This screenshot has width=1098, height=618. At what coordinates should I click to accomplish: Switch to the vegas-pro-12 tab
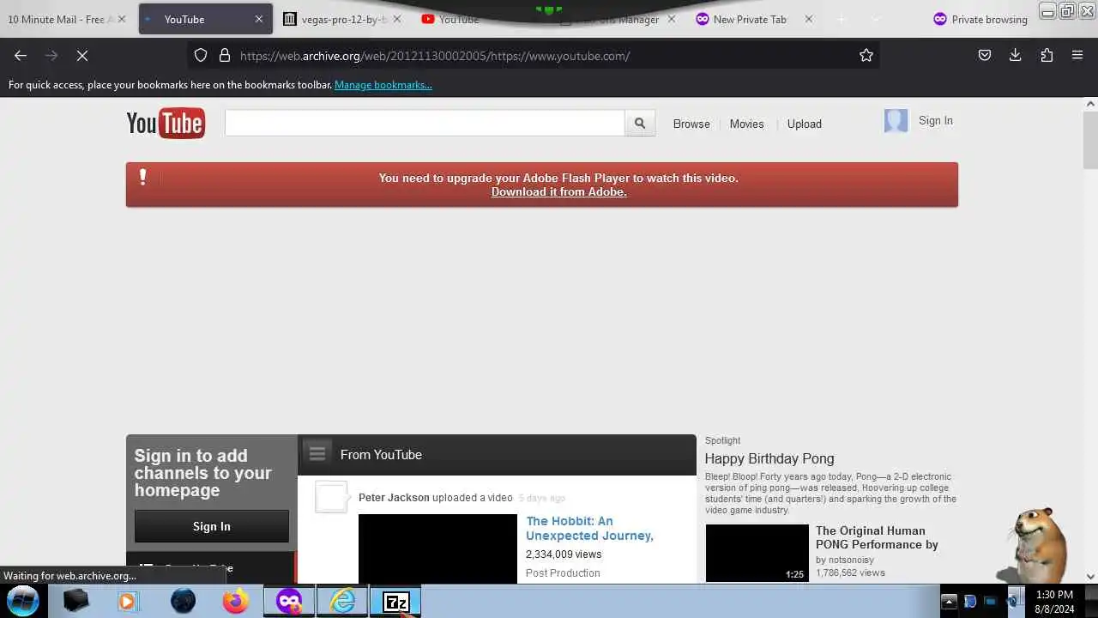[343, 19]
